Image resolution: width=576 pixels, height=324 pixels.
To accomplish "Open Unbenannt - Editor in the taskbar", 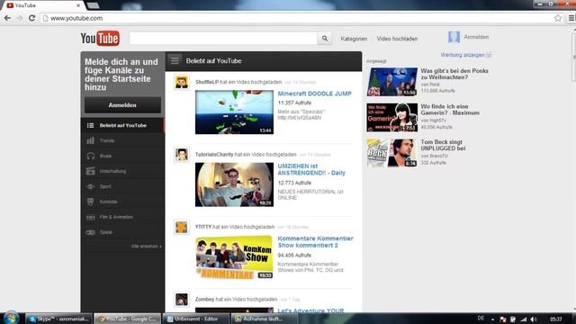I will pos(196,319).
